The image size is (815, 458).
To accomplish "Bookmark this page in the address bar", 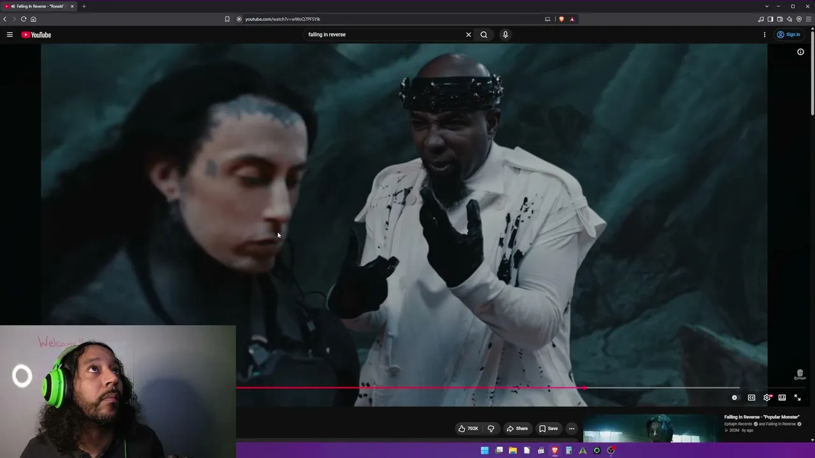I will (x=227, y=19).
